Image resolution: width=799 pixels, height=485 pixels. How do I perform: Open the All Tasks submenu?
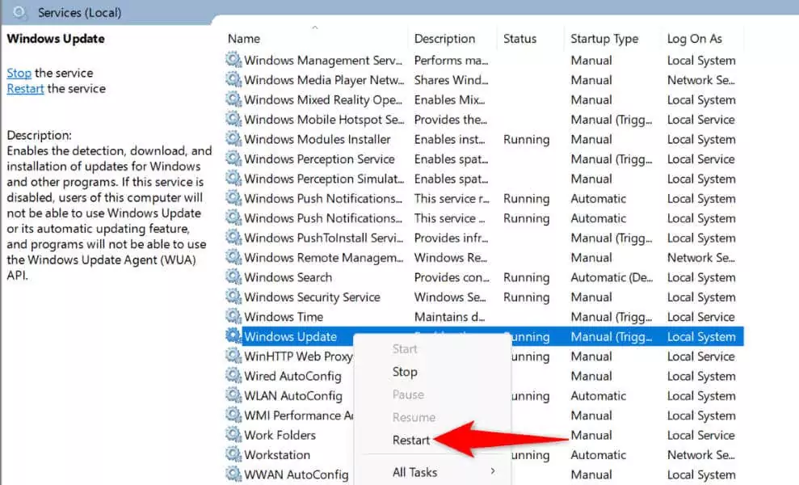tap(414, 472)
